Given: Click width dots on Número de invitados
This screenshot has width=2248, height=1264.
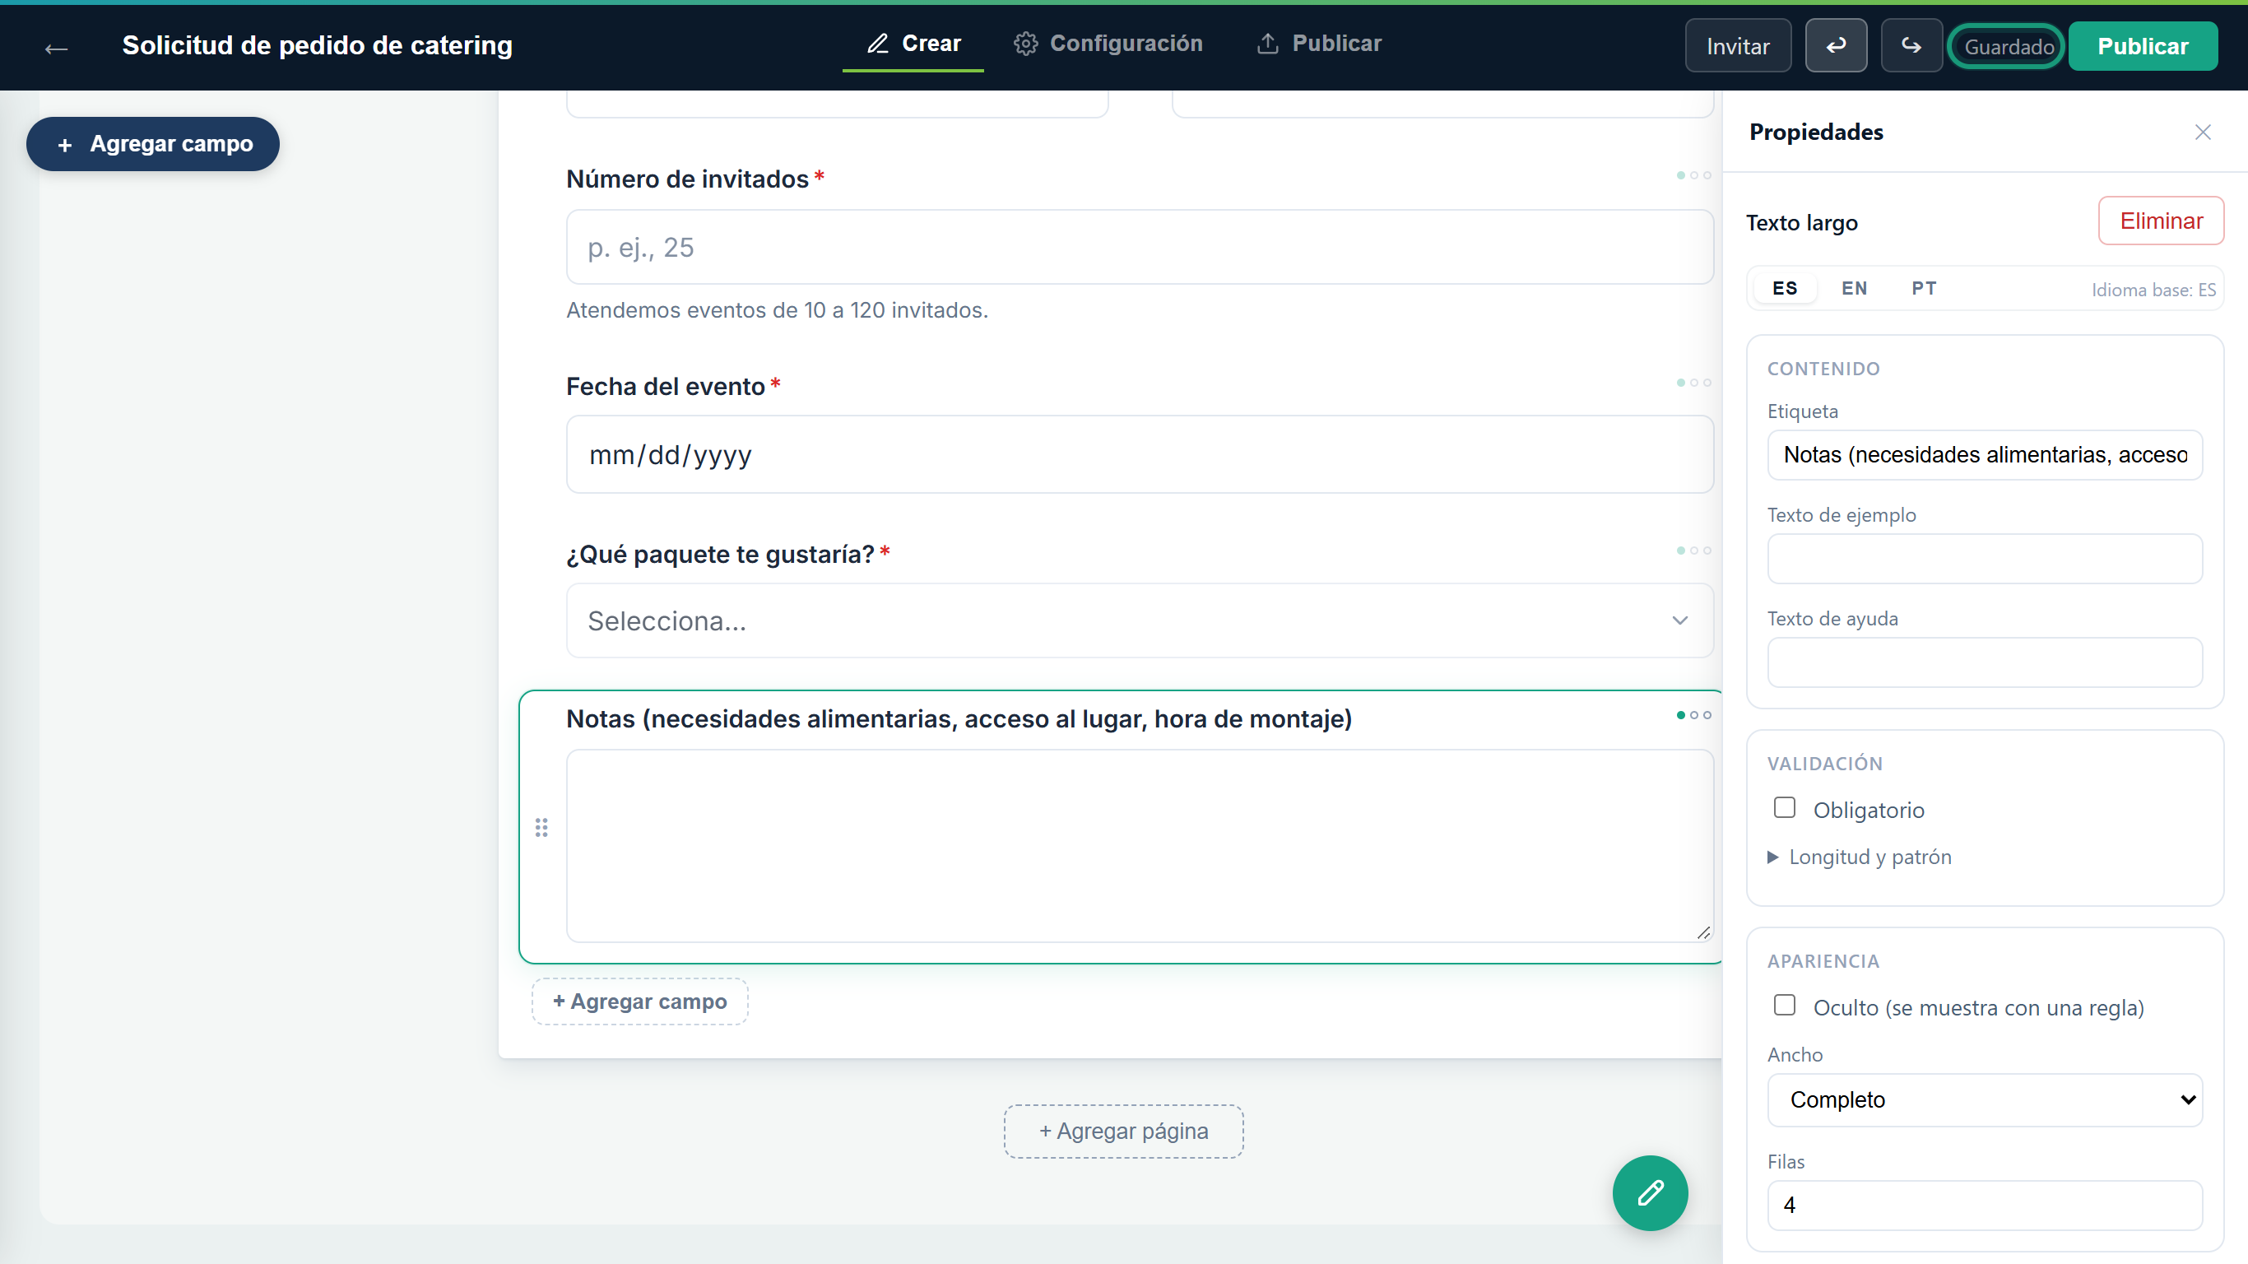Looking at the screenshot, I should pyautogui.click(x=1693, y=175).
